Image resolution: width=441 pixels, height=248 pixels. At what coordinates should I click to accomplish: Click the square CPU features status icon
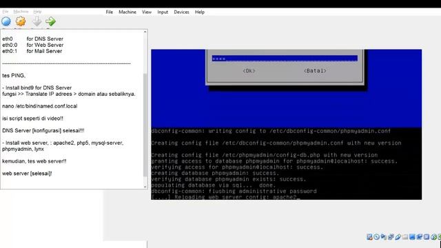tap(427, 237)
